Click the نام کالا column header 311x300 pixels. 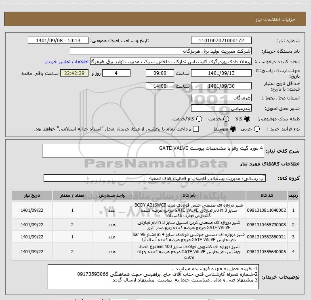tap(189, 195)
